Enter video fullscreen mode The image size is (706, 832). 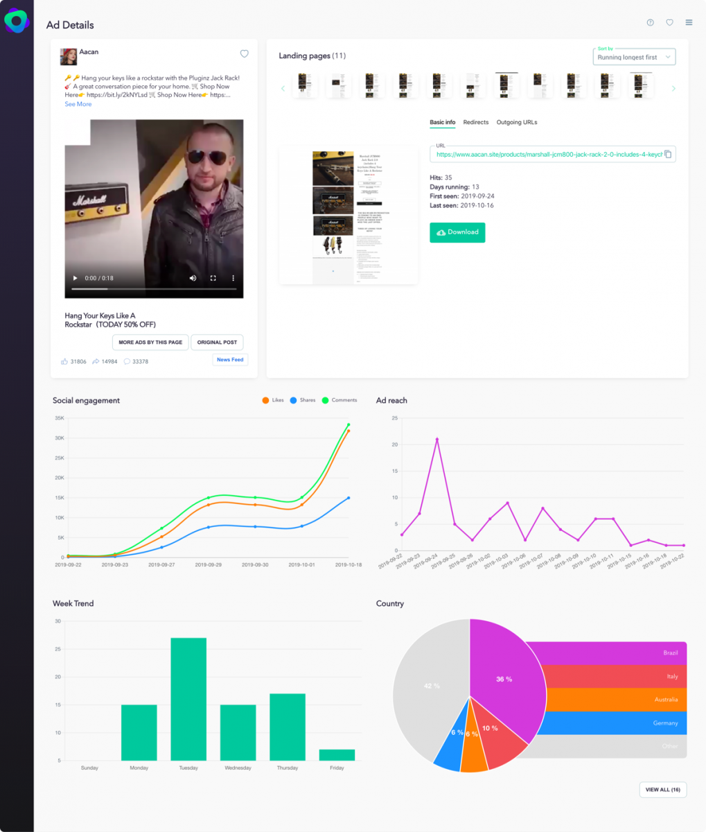(213, 278)
